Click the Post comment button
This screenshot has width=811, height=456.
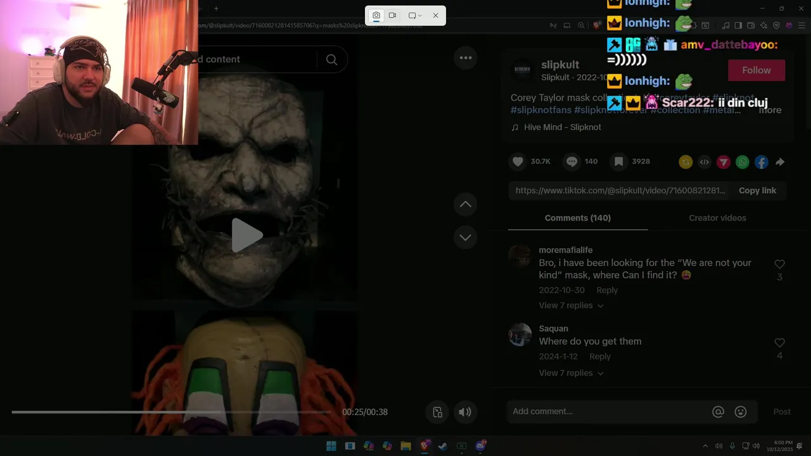pos(782,412)
